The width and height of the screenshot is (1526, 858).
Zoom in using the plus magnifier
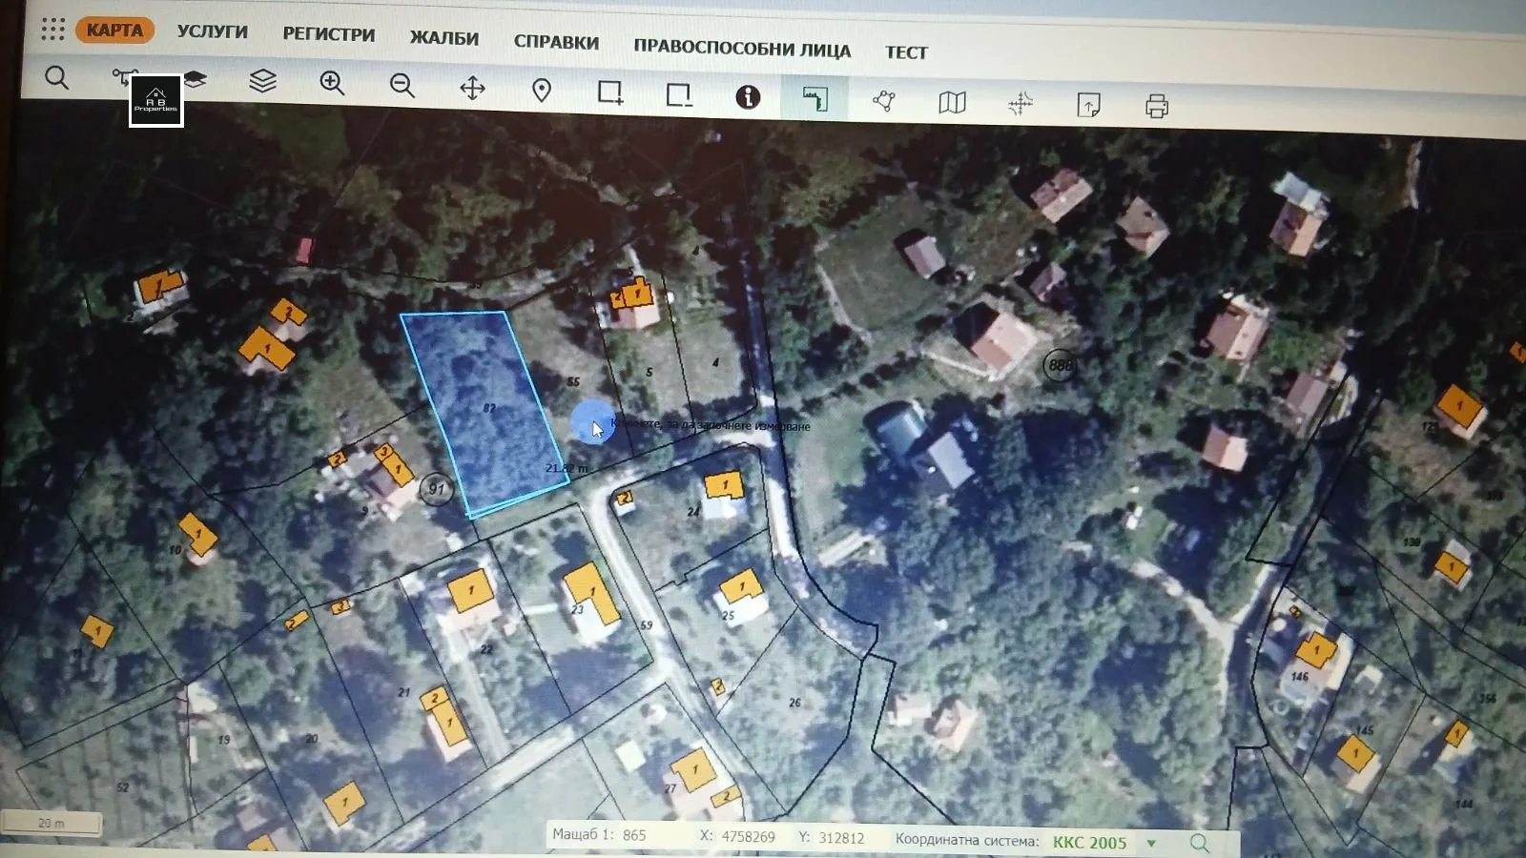pos(332,84)
